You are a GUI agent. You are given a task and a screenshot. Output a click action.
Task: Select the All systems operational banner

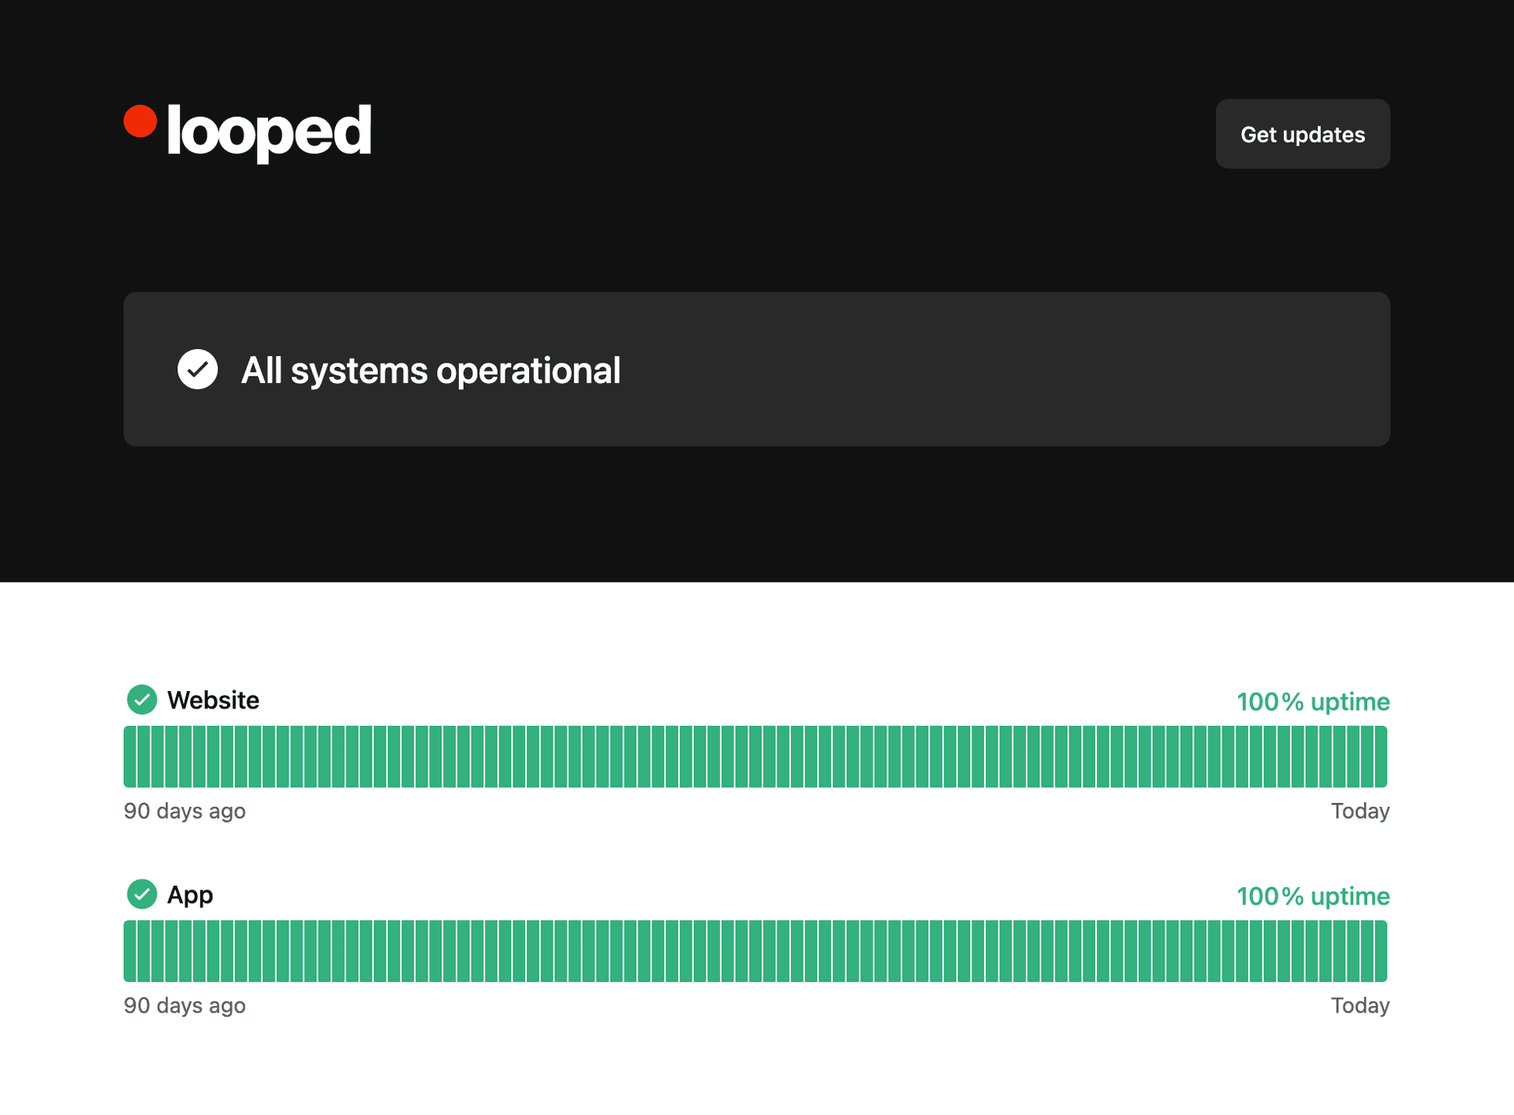pos(757,370)
